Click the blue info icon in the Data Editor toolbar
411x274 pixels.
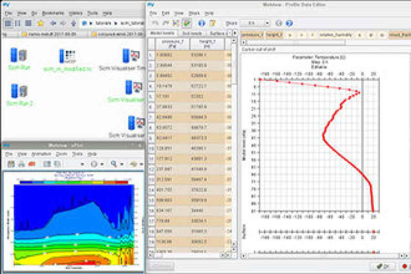click(x=201, y=23)
